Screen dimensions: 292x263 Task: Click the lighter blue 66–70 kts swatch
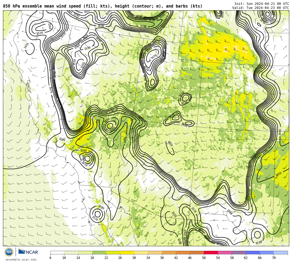click(x=267, y=252)
